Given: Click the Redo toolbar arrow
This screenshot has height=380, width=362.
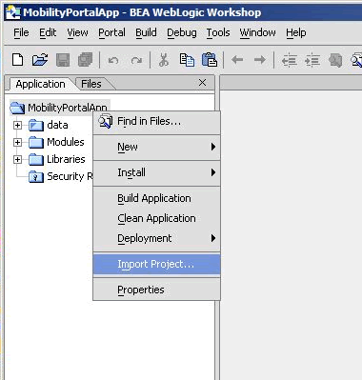Looking at the screenshot, I should click(136, 60).
